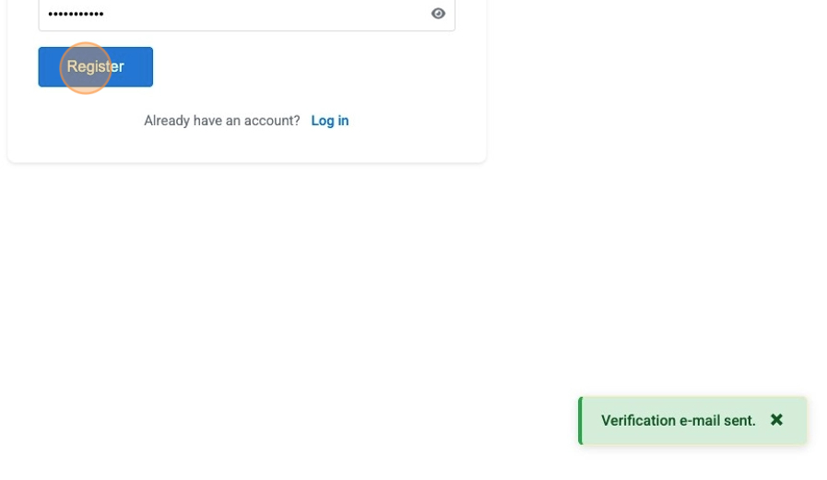Click the bottom edge of the registration card
The width and height of the screenshot is (827, 480).
coord(246,161)
